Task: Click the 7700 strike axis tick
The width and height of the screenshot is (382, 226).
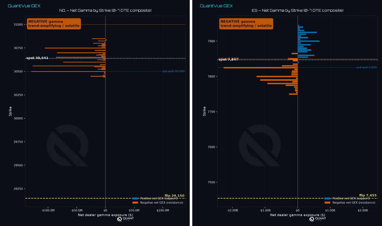Action: (x=212, y=112)
